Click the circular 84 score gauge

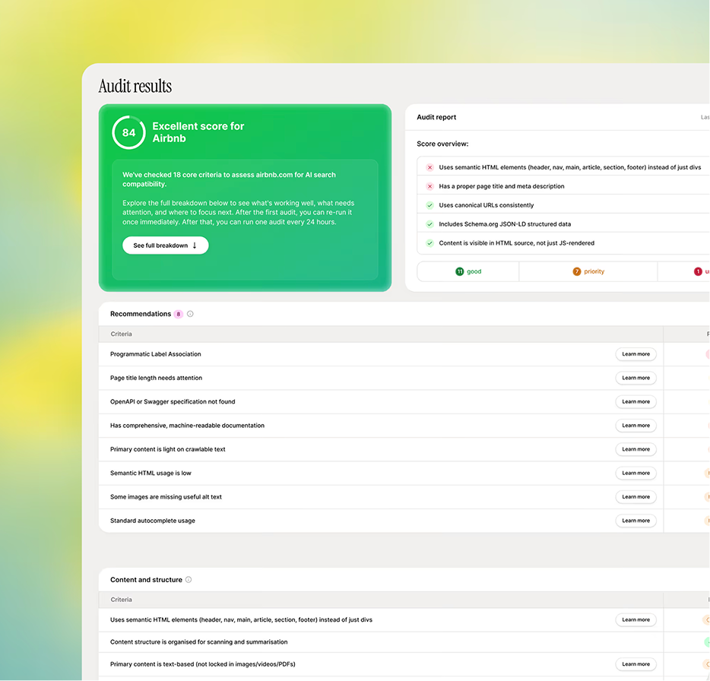click(128, 132)
